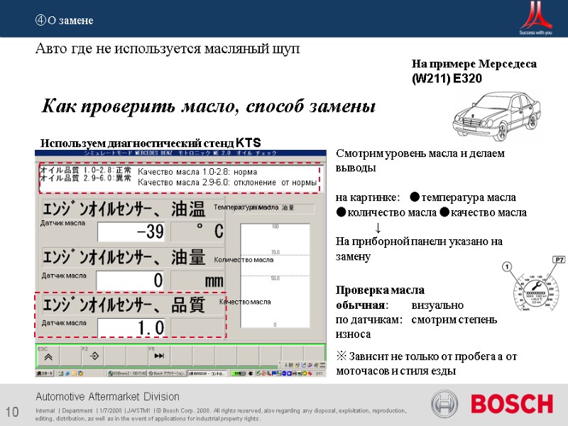
Task: Click the KTS window title bar MERCEDES BENZ
Action: coord(180,153)
